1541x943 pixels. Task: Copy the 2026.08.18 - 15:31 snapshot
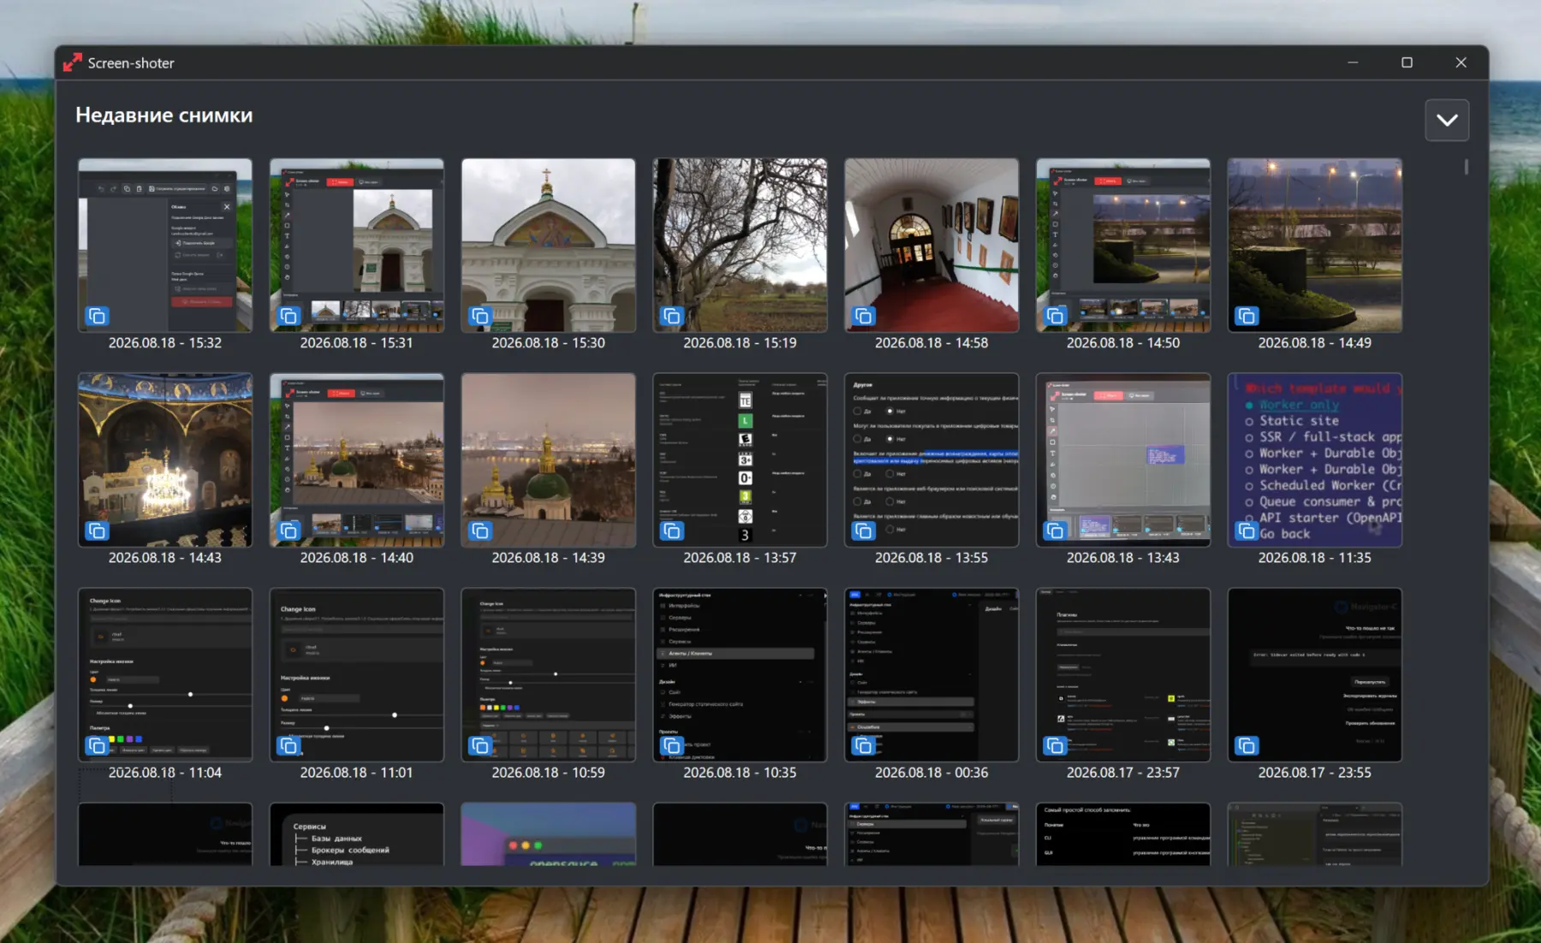pyautogui.click(x=289, y=317)
